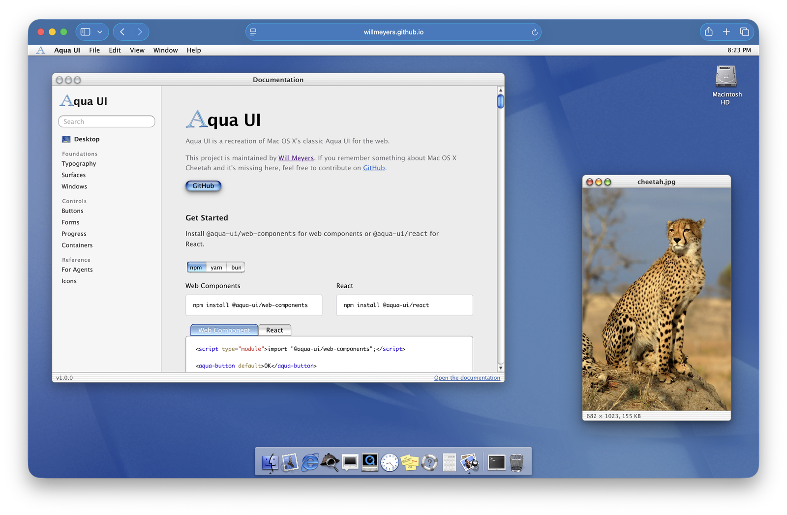Launch QuickTime Player from dock
787x515 pixels.
point(369,462)
